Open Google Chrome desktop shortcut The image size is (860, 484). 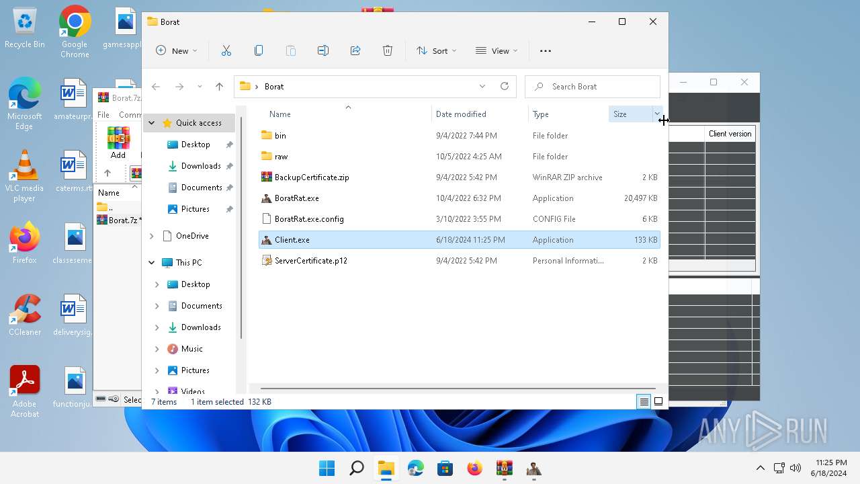(x=75, y=32)
